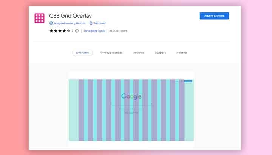Image resolution: width=272 pixels, height=155 pixels.
Task: Switch to the Privacy practices tab
Action: point(111,53)
